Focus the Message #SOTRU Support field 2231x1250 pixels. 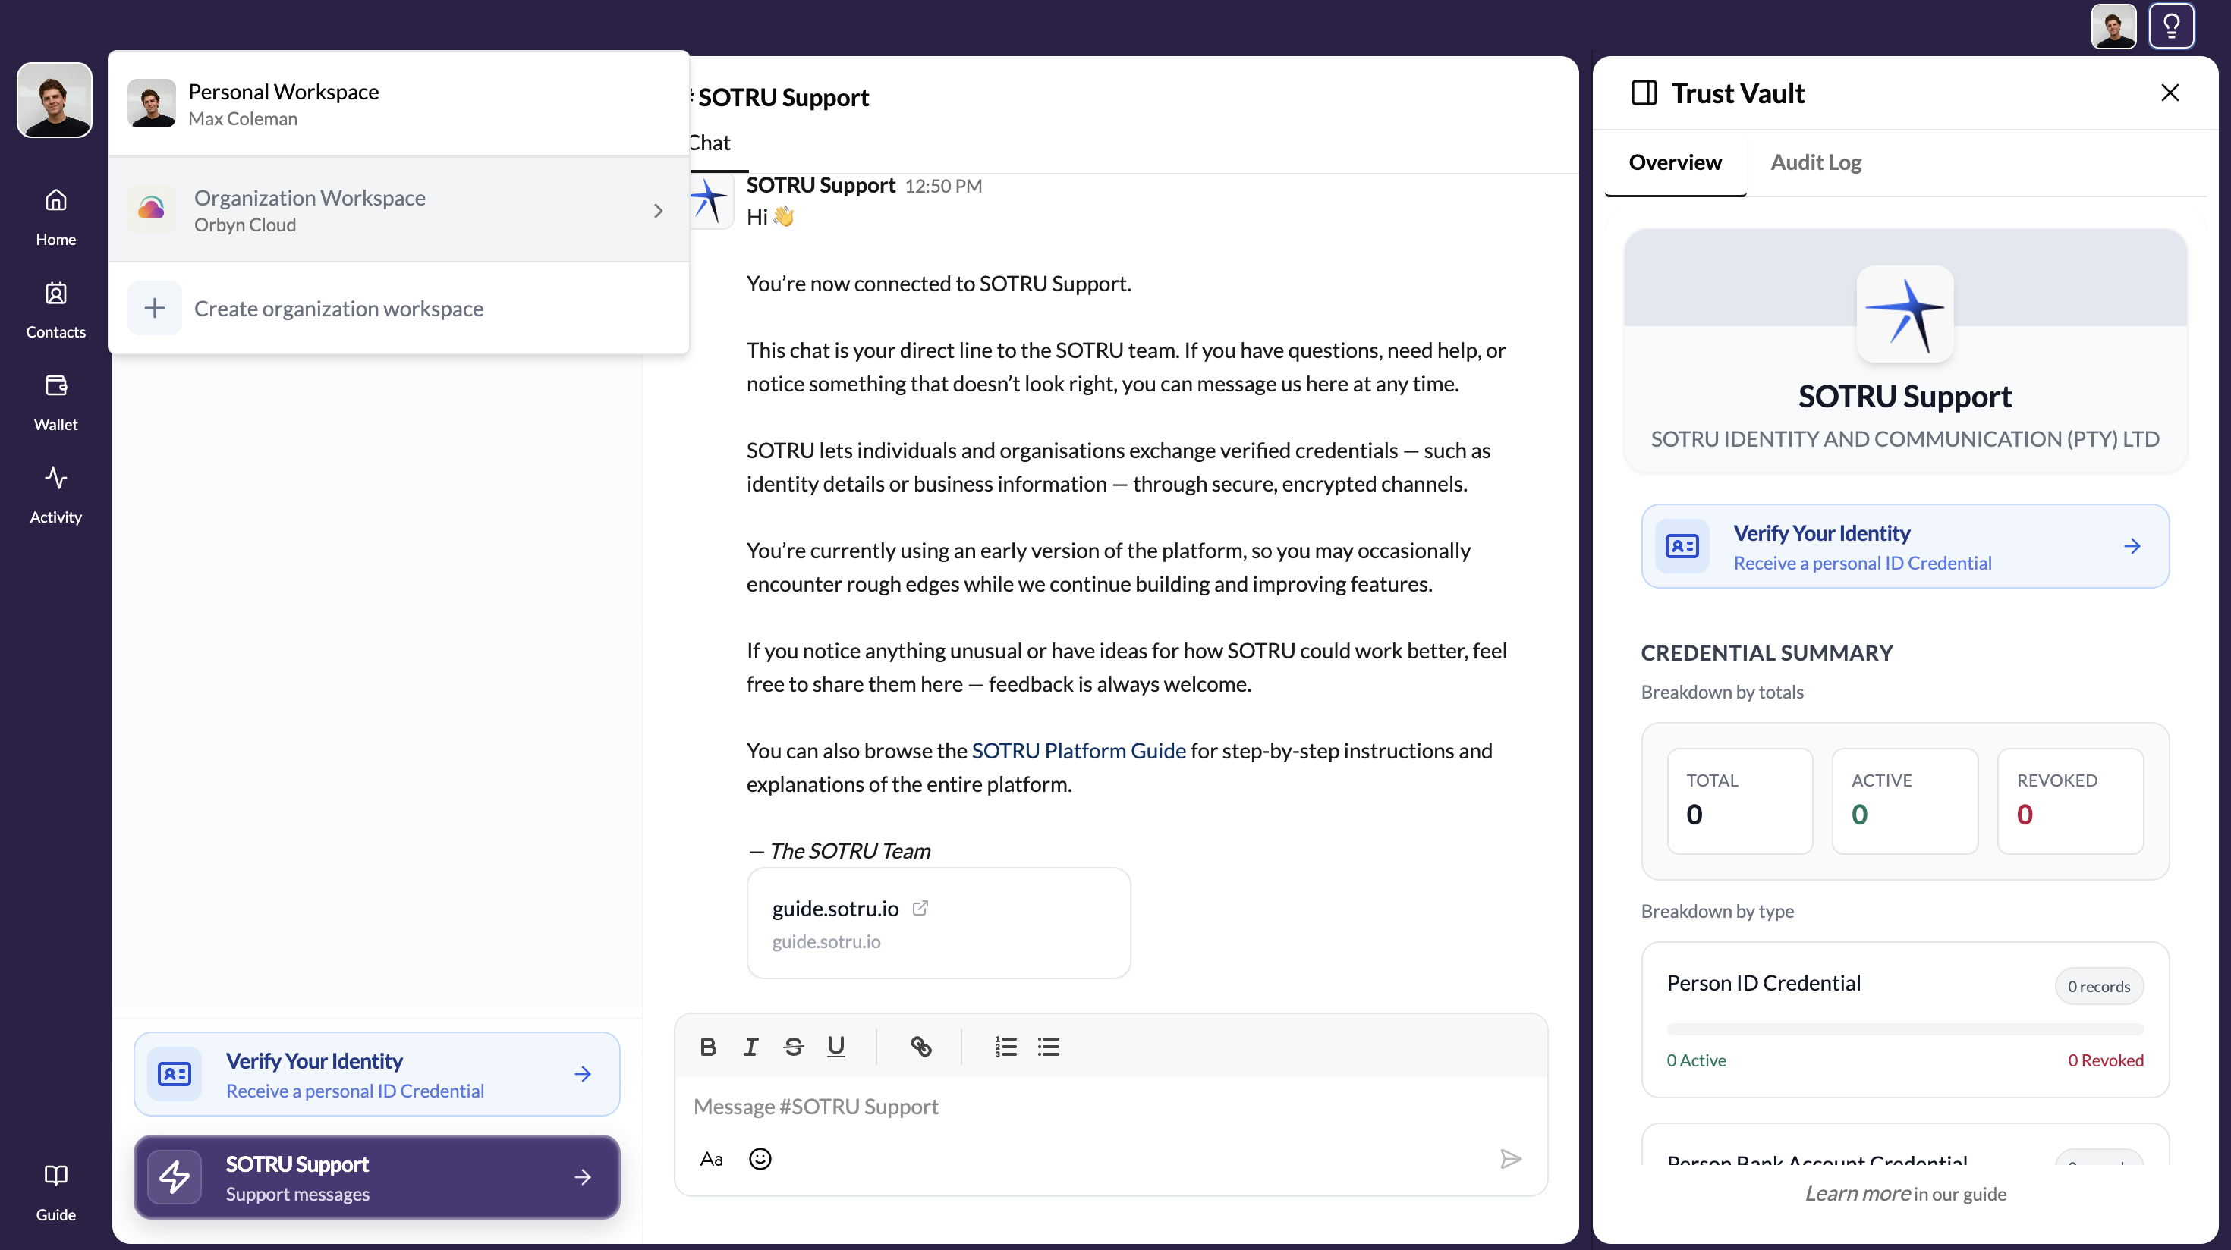(1110, 1105)
